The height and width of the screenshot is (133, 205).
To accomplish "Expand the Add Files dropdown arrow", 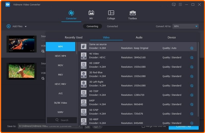I will [26, 26].
